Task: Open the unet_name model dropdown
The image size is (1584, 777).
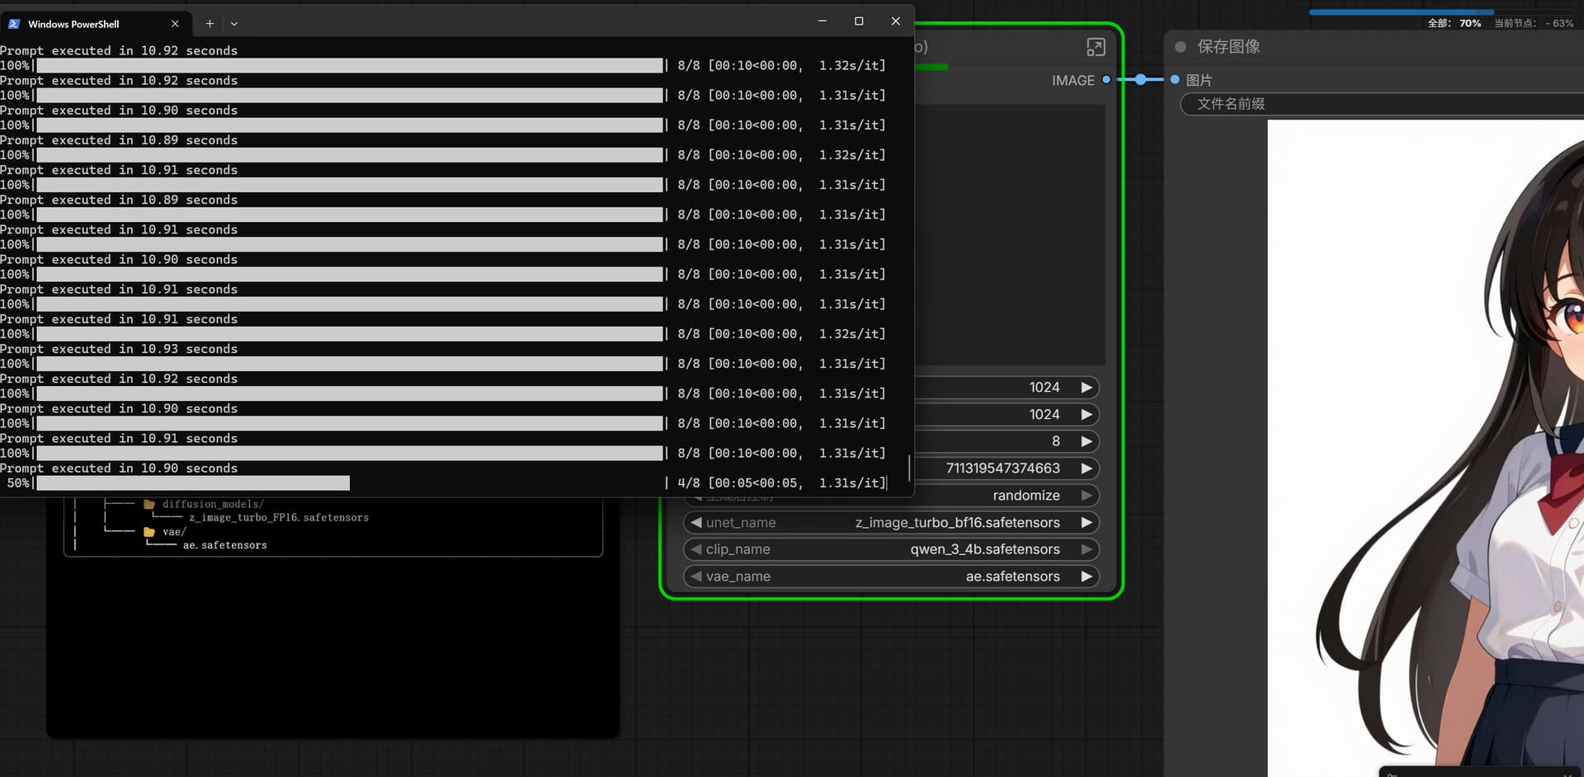Action: tap(891, 523)
